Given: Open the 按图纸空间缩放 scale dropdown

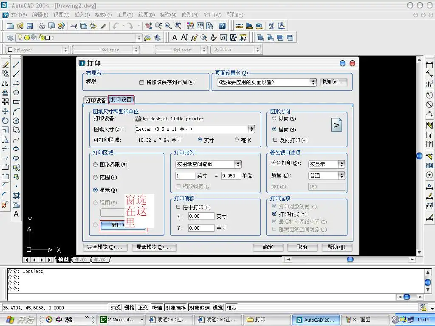Looking at the screenshot, I should pos(238,164).
